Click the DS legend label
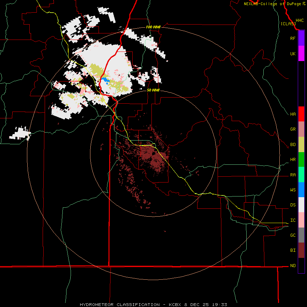Viewport: 307px width, 307px height. [x=293, y=205]
